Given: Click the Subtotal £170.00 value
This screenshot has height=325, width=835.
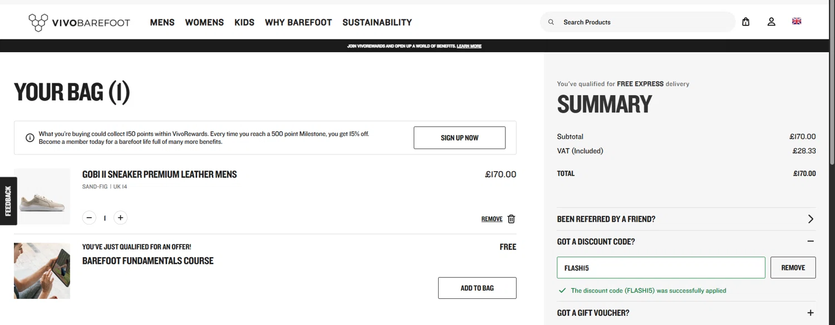Looking at the screenshot, I should pyautogui.click(x=803, y=137).
